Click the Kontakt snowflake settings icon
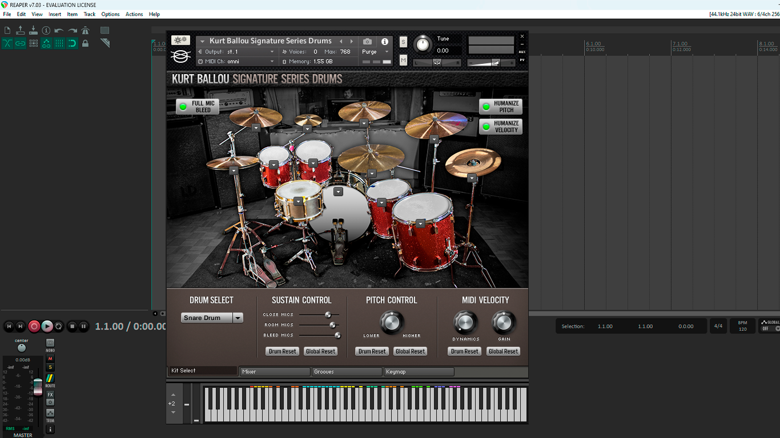Image resolution: width=780 pixels, height=438 pixels. [x=180, y=40]
